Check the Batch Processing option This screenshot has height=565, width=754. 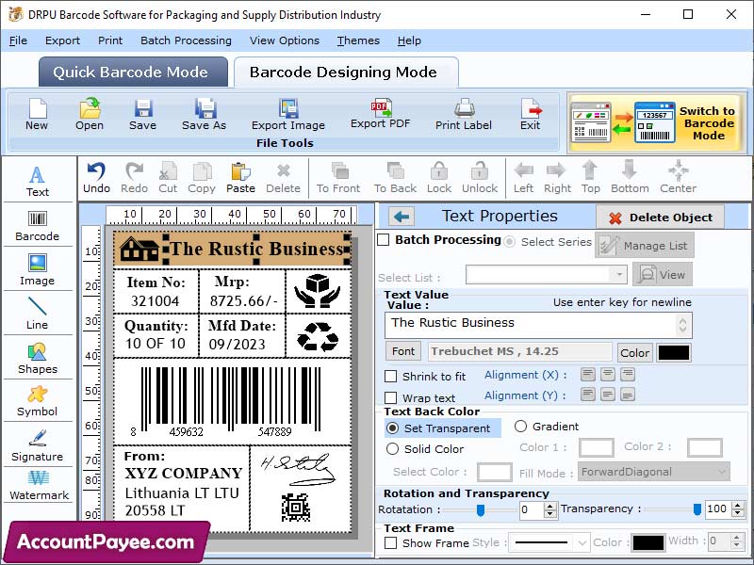pos(385,239)
